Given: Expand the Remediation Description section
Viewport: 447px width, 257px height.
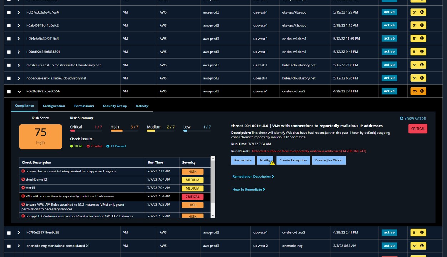Looking at the screenshot, I should [x=253, y=177].
